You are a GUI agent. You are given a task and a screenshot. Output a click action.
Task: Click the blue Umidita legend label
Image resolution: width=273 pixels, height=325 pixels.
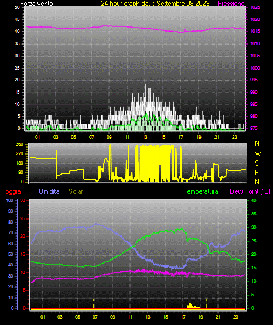(x=49, y=191)
